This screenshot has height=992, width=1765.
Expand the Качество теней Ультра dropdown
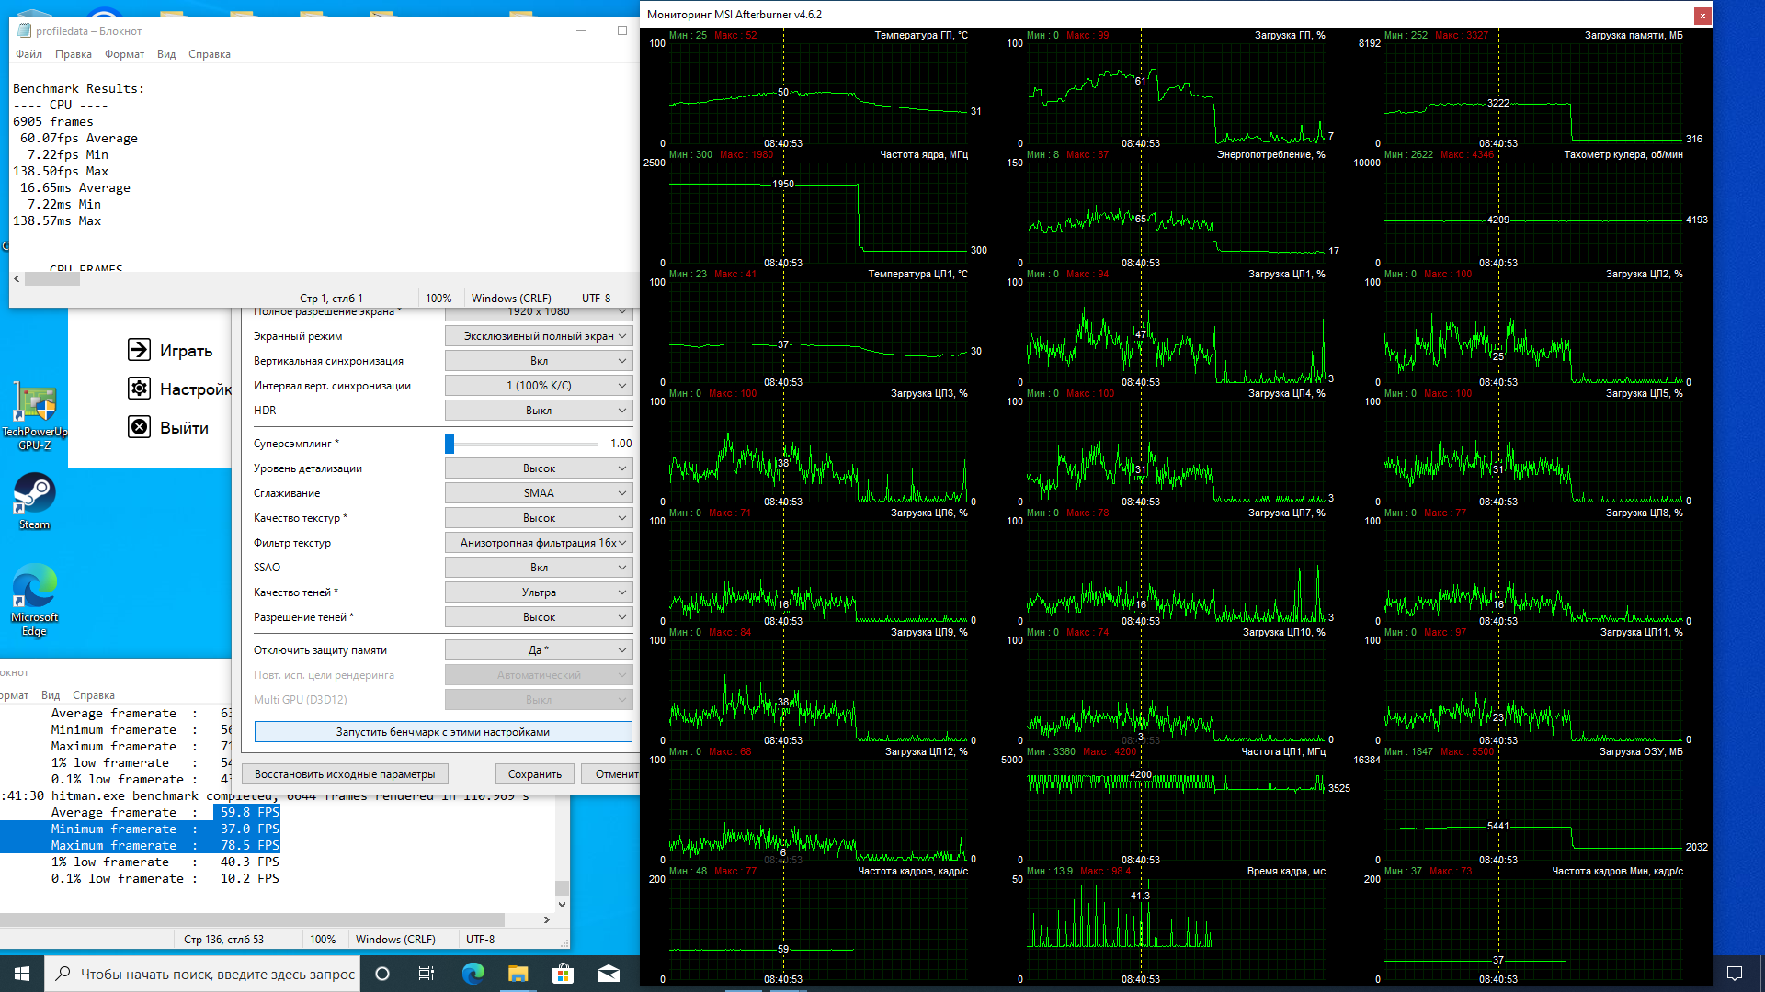(539, 592)
